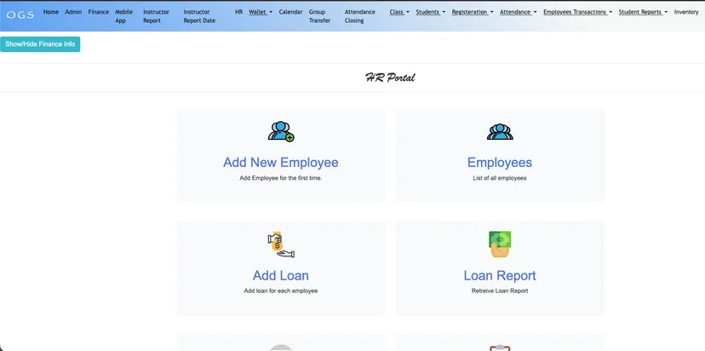Screen dimensions: 705x351
Task: Click the Loan Report cash icon
Action: point(500,245)
